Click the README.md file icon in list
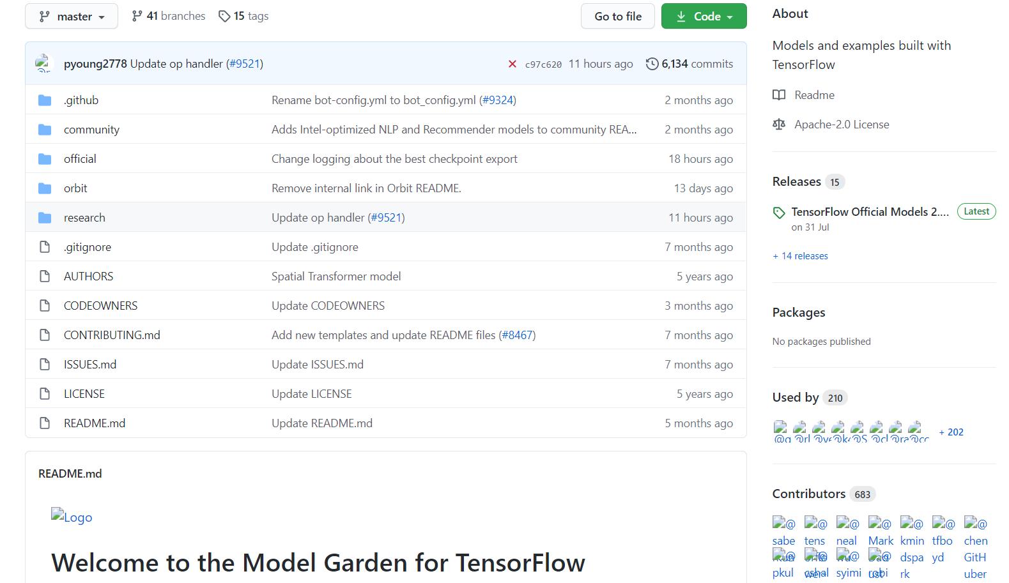The image size is (1009, 583). point(45,423)
